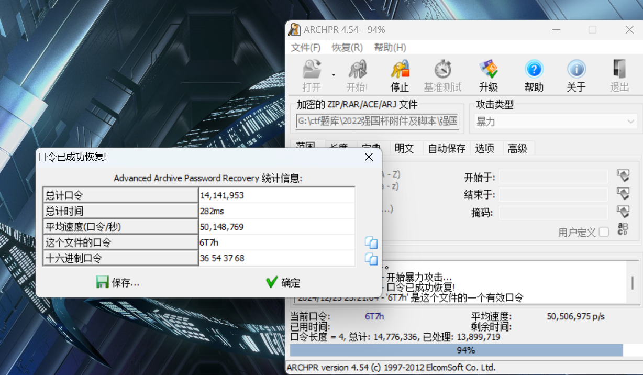Click the 退出 (Exit) toolbar icon
This screenshot has height=375, width=643.
click(619, 69)
